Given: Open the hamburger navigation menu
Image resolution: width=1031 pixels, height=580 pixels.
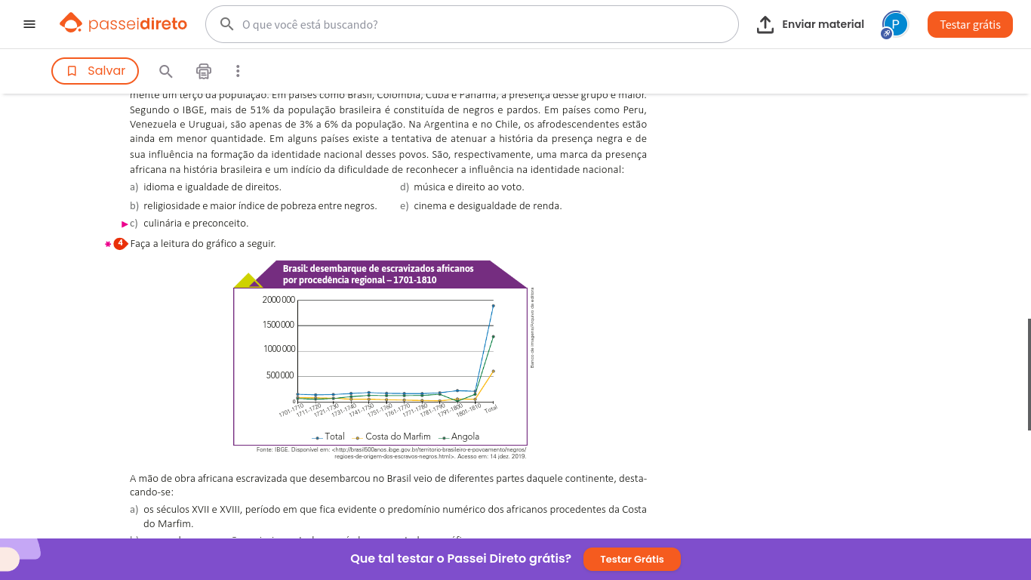Looking at the screenshot, I should click(29, 24).
